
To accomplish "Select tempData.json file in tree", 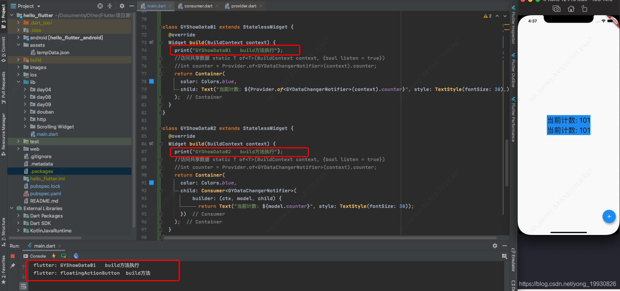I will point(53,52).
